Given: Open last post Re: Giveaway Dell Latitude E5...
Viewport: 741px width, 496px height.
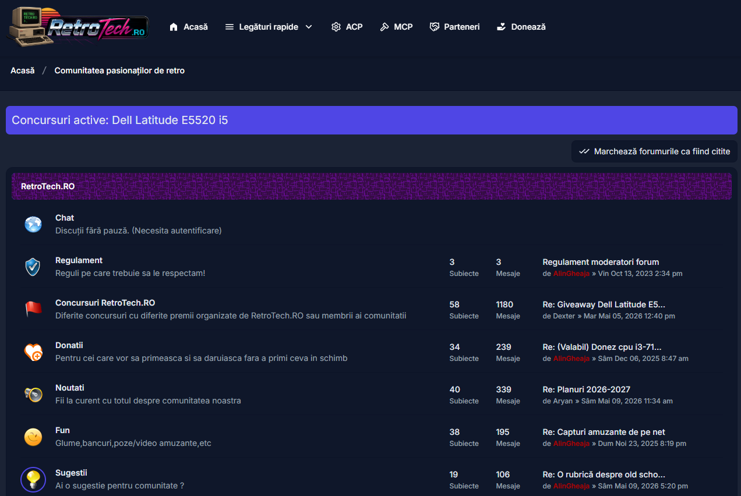Looking at the screenshot, I should 604,304.
